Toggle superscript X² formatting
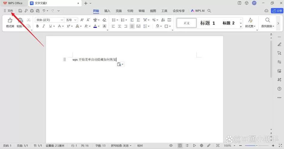The image size is (284, 149). click(68, 26)
